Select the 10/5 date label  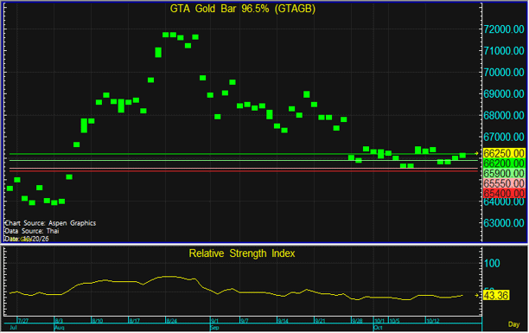click(x=394, y=321)
